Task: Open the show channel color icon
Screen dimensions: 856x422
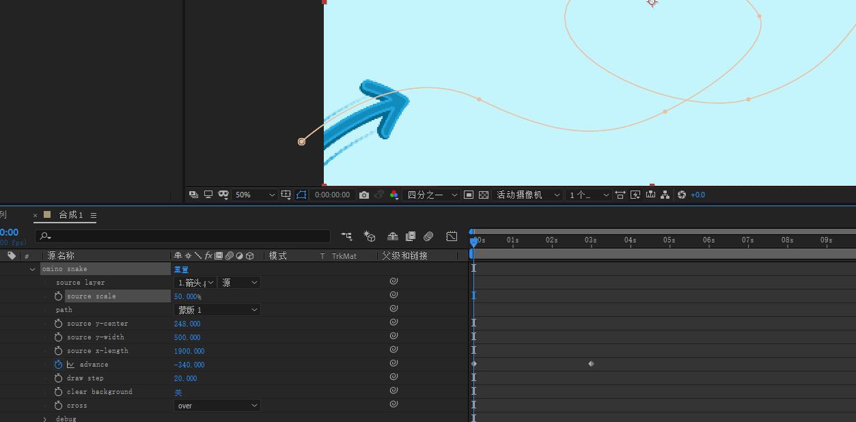Action: (394, 195)
